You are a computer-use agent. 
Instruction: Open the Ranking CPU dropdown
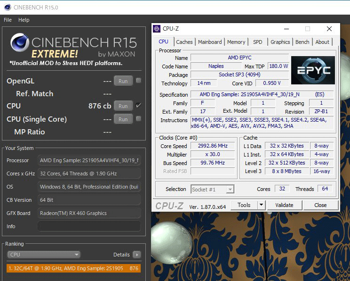[44, 255]
